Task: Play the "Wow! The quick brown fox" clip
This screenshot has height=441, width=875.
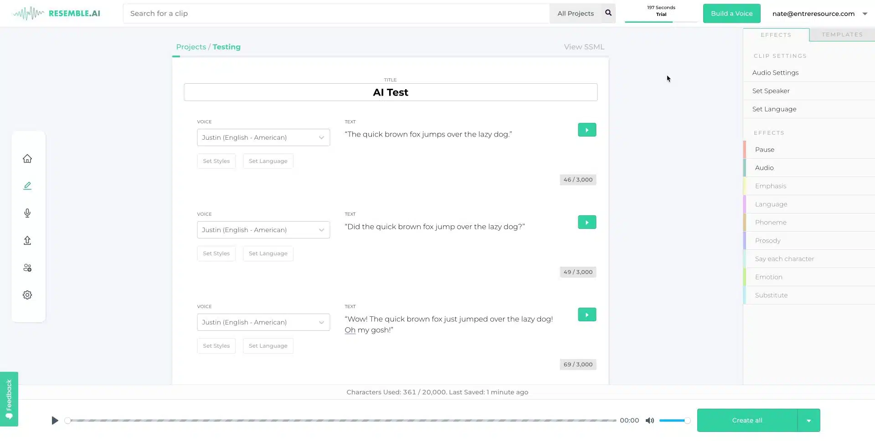Action: [587, 315]
